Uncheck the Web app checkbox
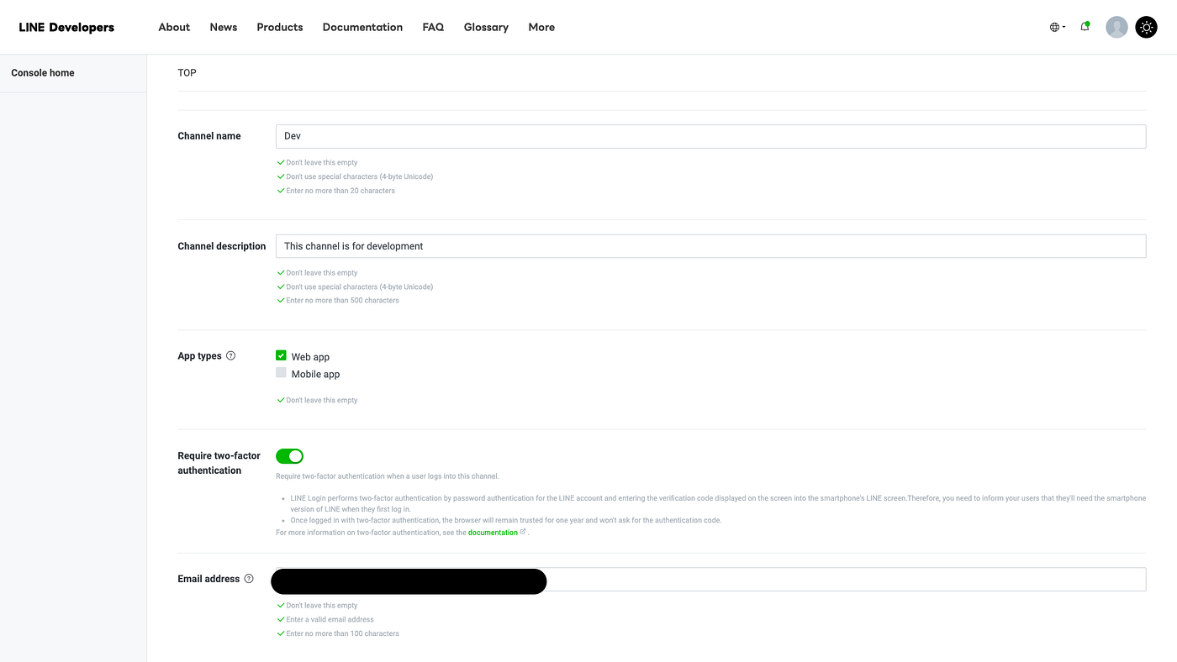Image resolution: width=1177 pixels, height=662 pixels. click(x=281, y=355)
